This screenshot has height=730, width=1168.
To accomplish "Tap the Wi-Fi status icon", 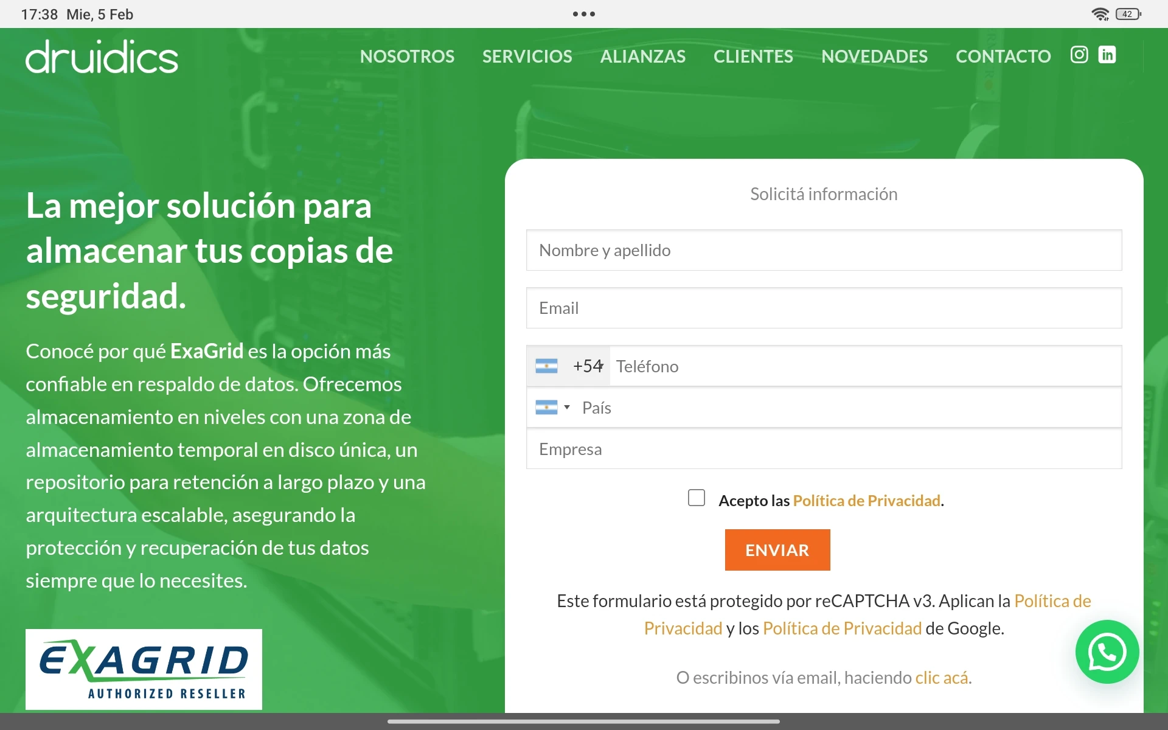I will point(1100,14).
